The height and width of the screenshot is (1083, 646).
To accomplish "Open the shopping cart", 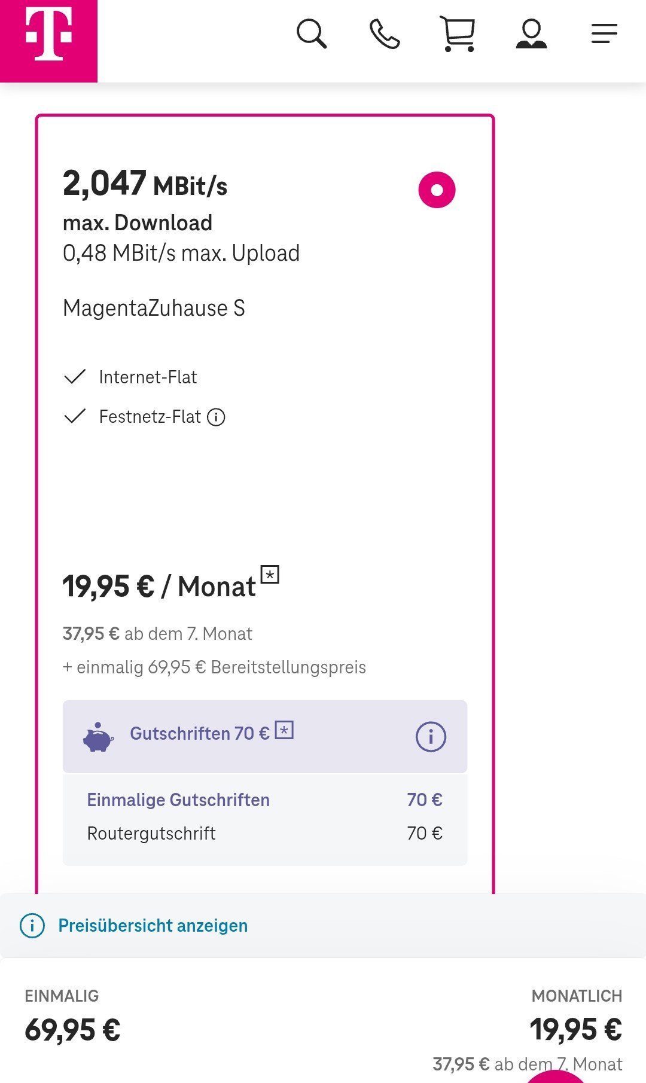I will (458, 34).
